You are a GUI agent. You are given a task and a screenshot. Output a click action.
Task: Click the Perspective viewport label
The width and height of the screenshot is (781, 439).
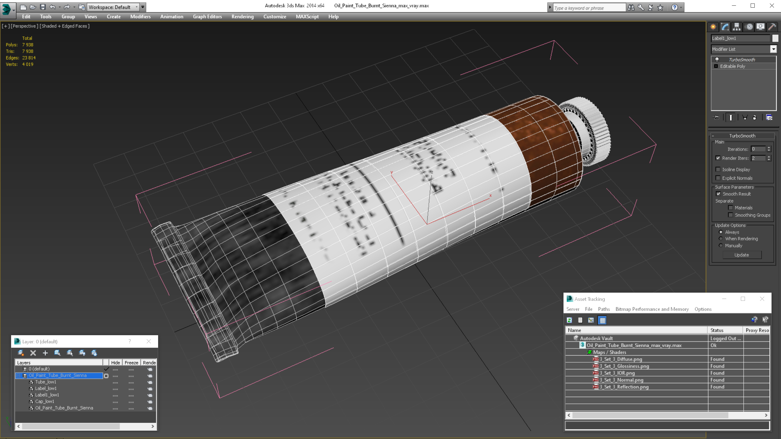pyautogui.click(x=24, y=26)
